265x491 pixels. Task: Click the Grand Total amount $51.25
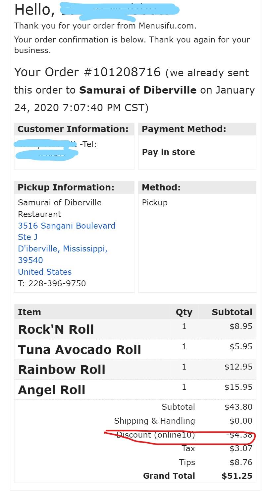237,476
